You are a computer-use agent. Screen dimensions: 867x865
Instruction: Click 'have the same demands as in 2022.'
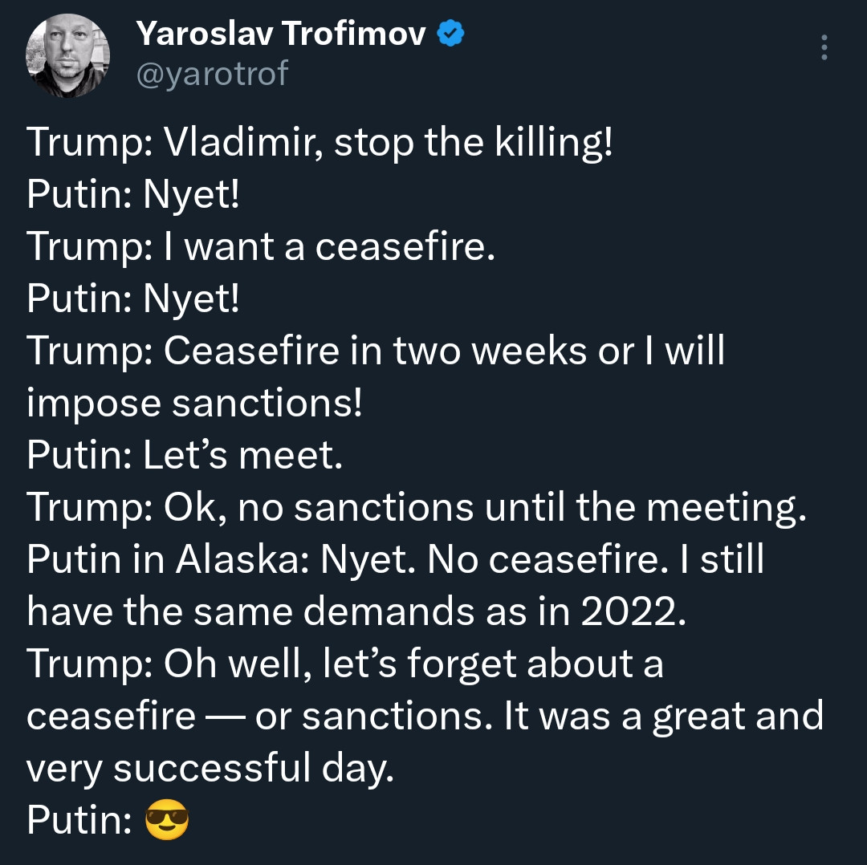pos(356,611)
